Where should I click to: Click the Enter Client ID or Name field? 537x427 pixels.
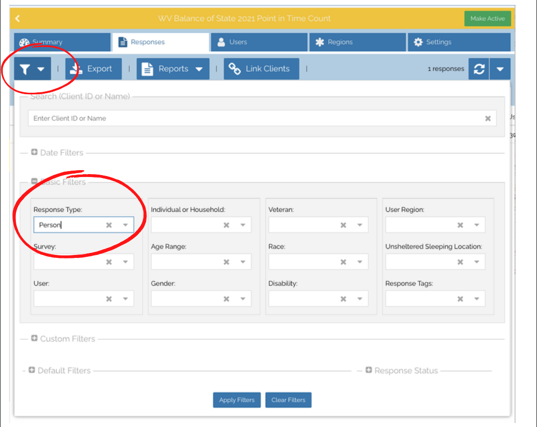(248, 119)
